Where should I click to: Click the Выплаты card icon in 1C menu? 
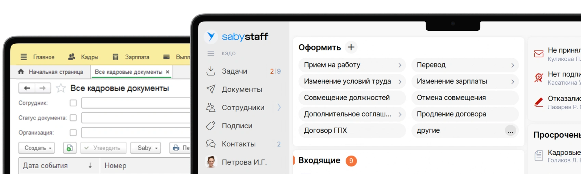pos(166,57)
